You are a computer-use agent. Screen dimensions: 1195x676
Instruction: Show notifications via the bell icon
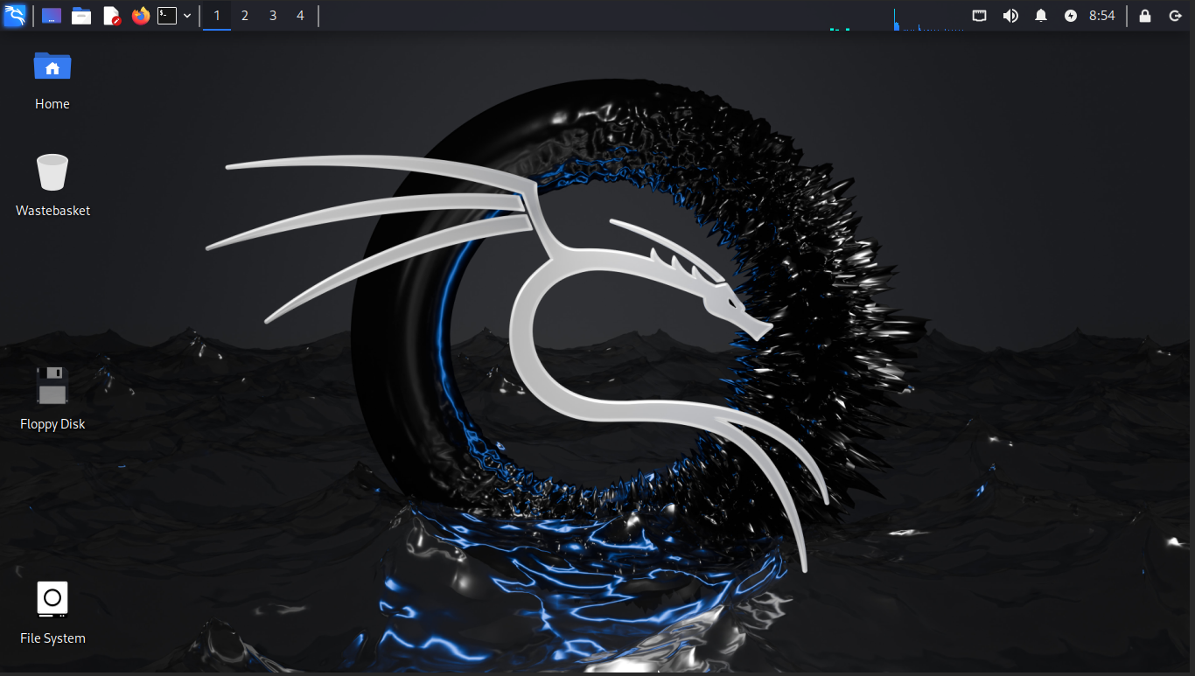click(x=1041, y=16)
